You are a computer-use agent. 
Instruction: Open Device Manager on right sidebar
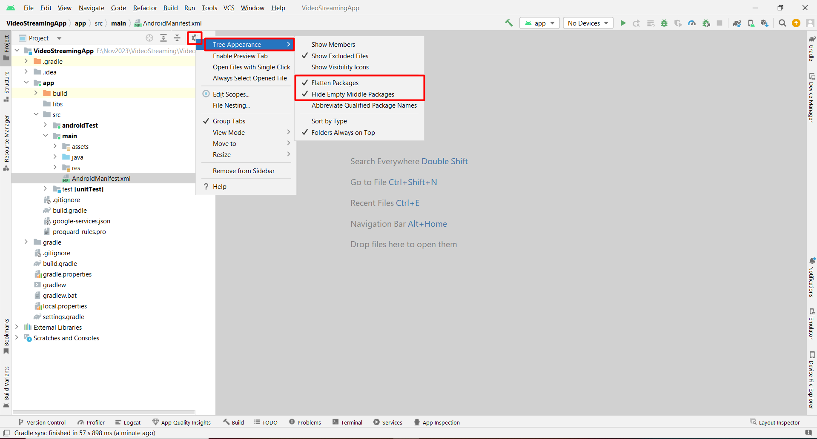click(811, 97)
